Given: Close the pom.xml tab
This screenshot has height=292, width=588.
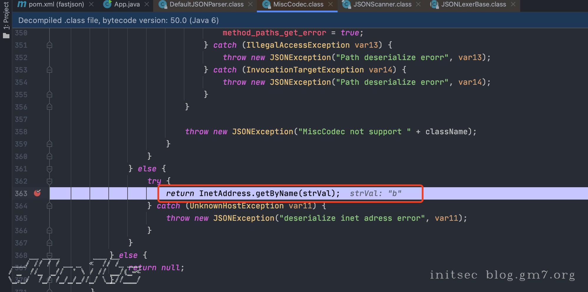Looking at the screenshot, I should pyautogui.click(x=91, y=4).
